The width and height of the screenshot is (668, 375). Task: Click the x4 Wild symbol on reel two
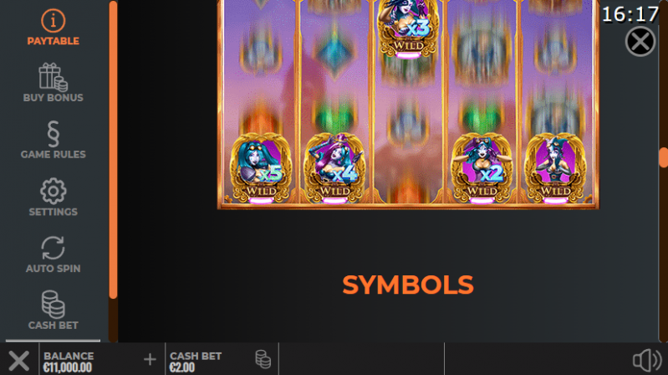point(334,169)
